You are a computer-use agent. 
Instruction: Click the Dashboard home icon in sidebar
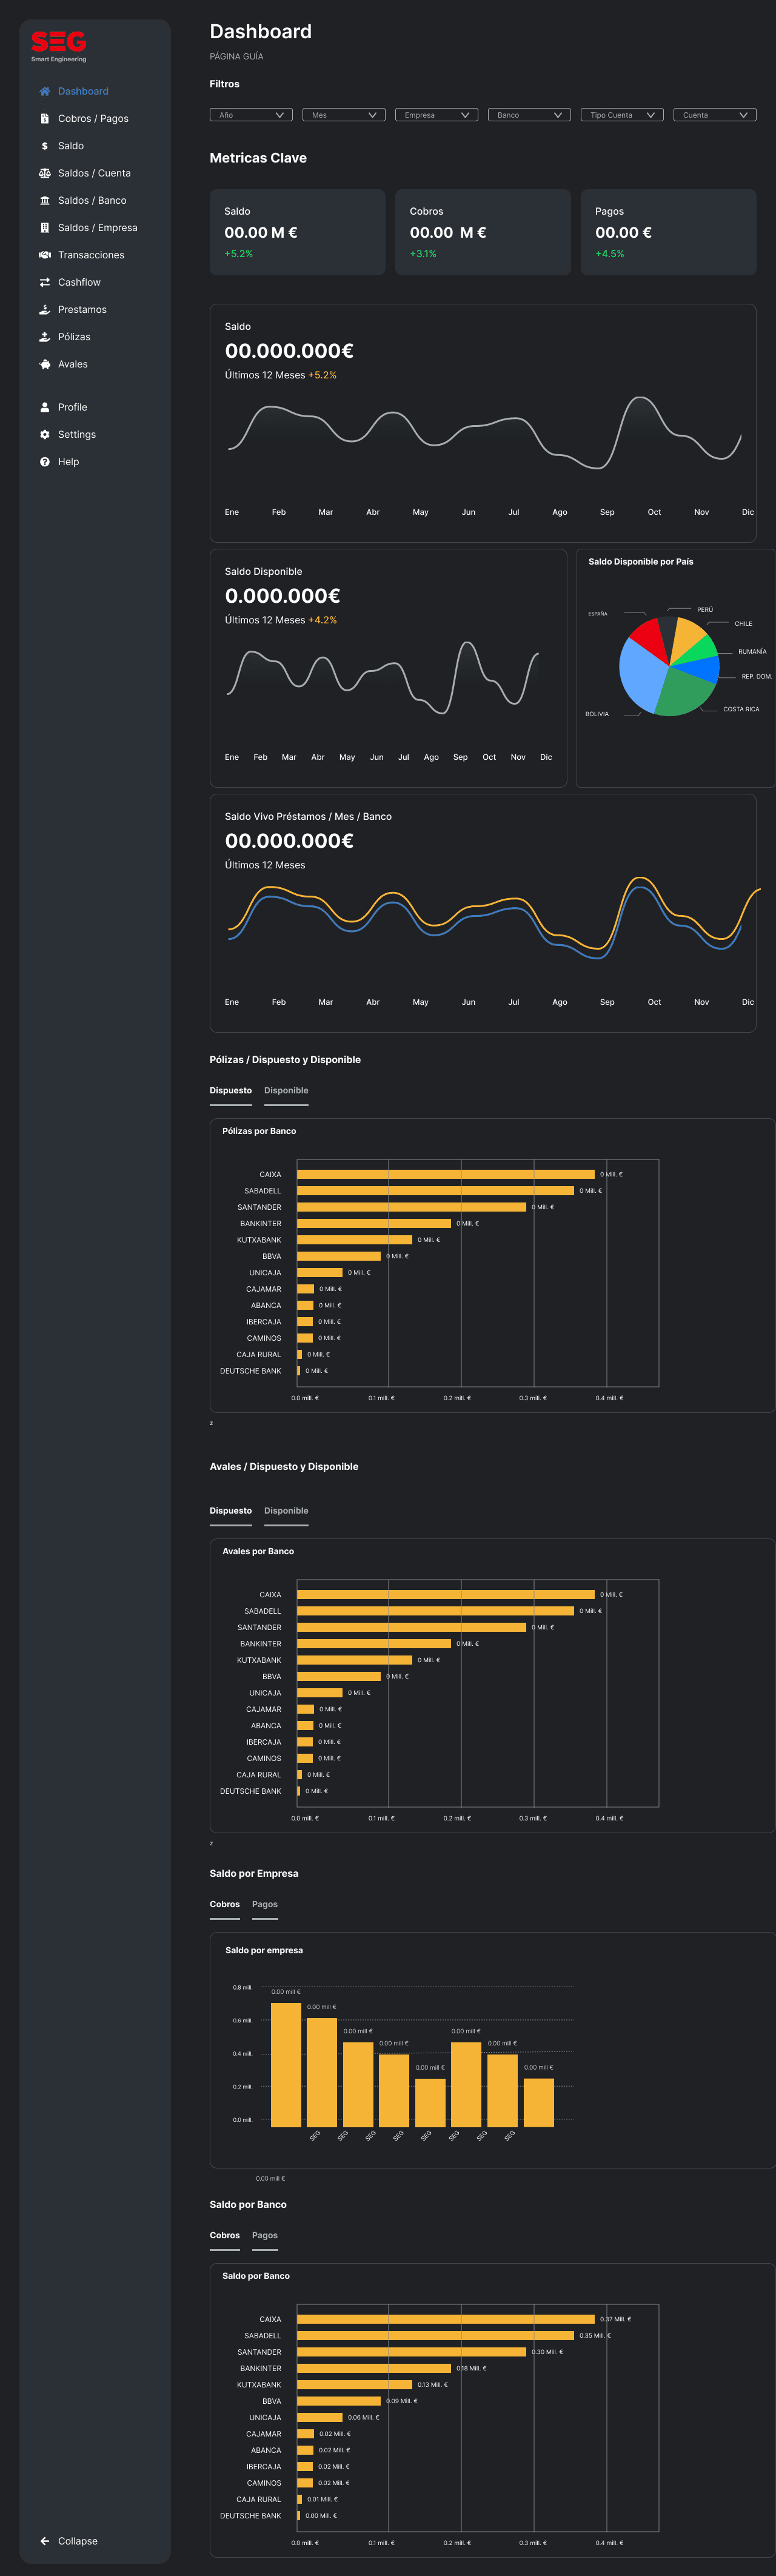tap(44, 91)
